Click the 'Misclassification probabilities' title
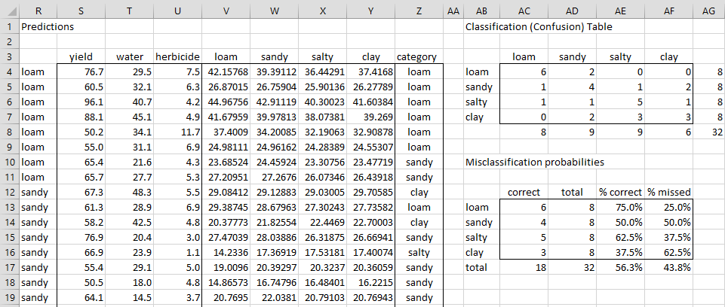Image resolution: width=725 pixels, height=307 pixels. coord(535,163)
